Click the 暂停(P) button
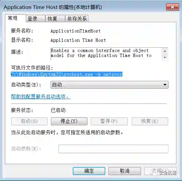 (109, 121)
